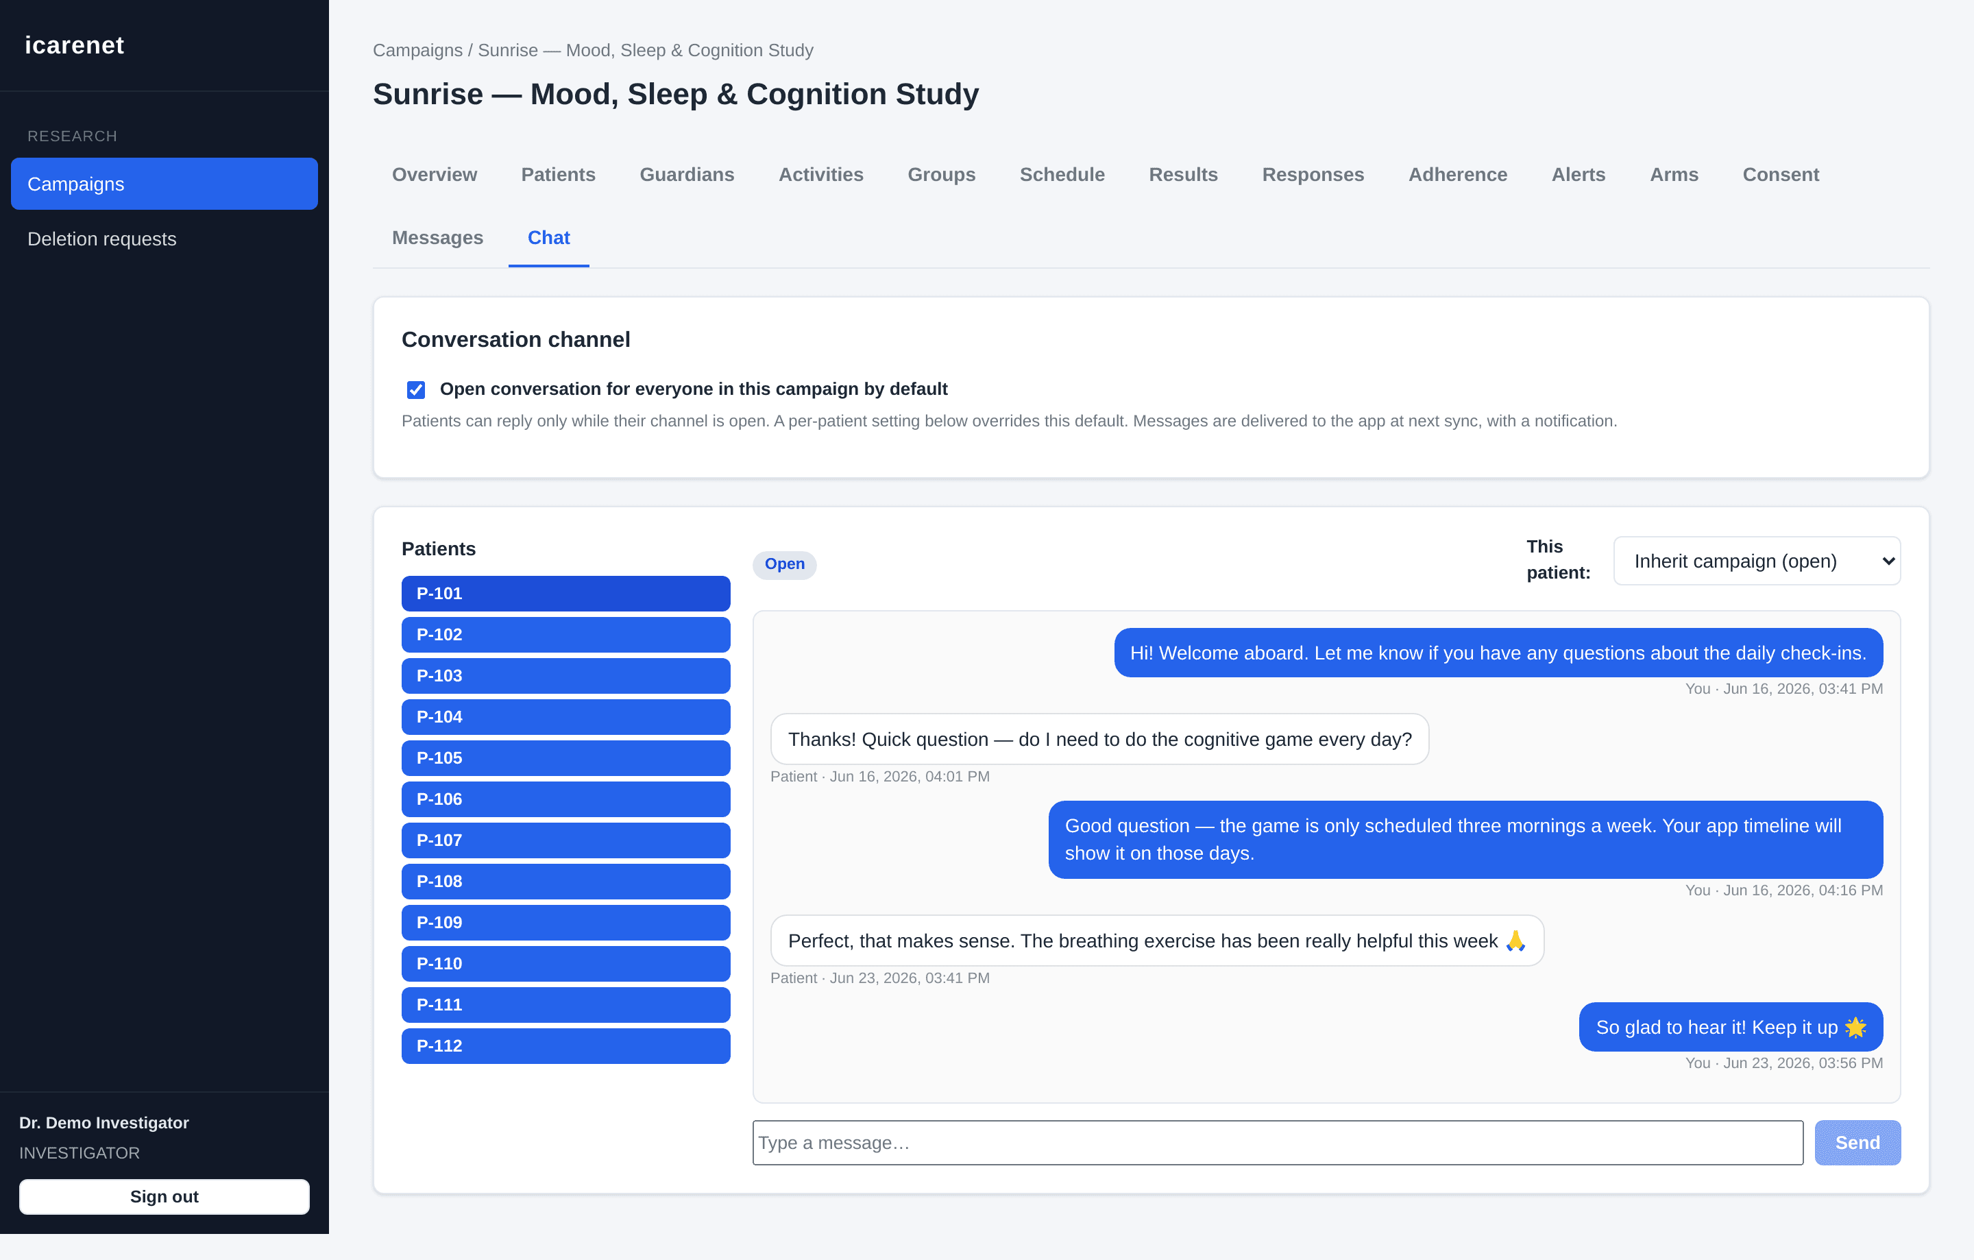Select patient P-102 in the list
Image resolution: width=1974 pixels, height=1260 pixels.
(565, 635)
